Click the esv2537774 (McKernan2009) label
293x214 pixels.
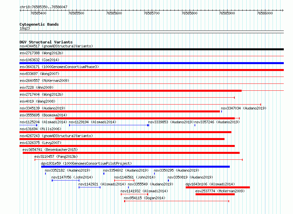[x=220, y=191]
